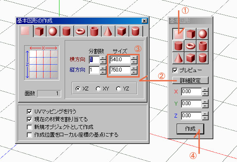The width and height of the screenshot is (237, 162).
Task: Choose sphere icon in 基本図形 panel
Action: (x=203, y=34)
